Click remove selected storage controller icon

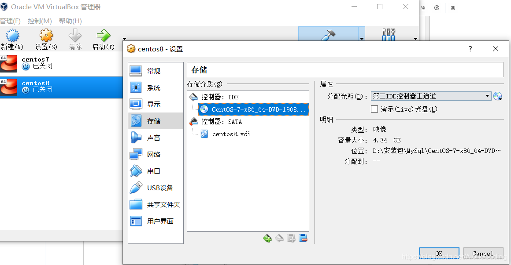coord(303,238)
